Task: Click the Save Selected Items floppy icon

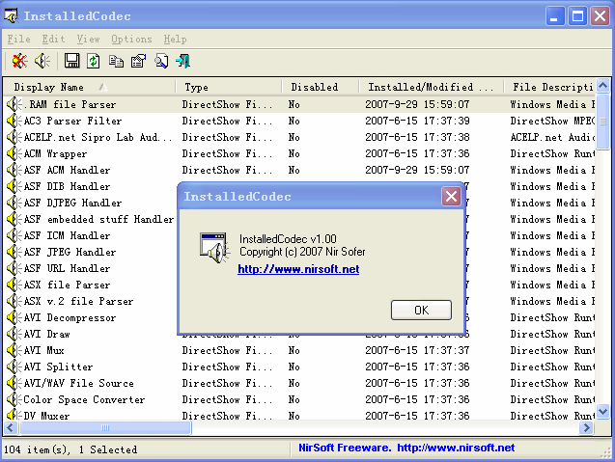Action: tap(71, 61)
